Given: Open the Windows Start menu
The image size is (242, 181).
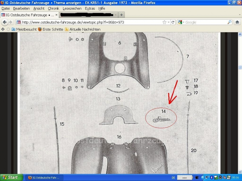Looking at the screenshot, I should click(11, 177).
